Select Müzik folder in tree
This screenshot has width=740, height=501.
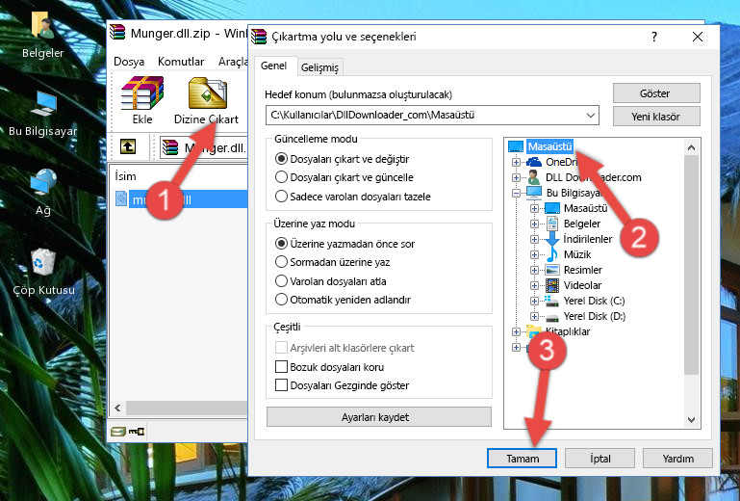(577, 254)
